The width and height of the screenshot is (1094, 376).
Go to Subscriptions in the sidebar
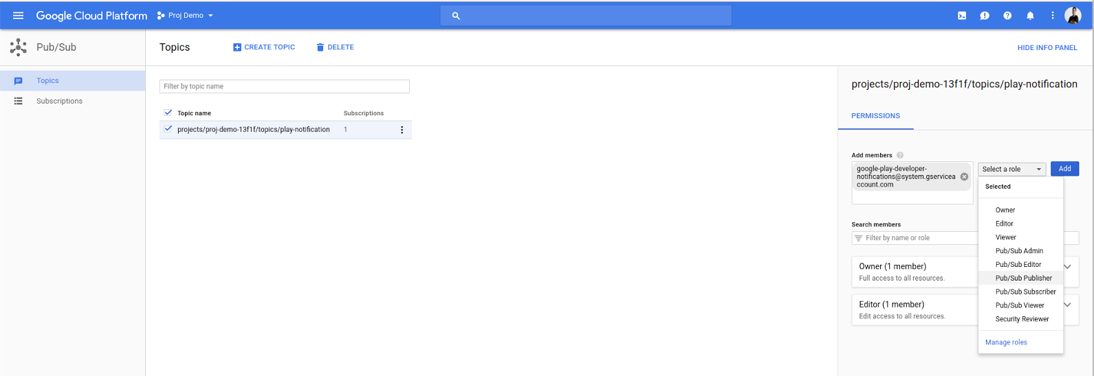coord(59,101)
